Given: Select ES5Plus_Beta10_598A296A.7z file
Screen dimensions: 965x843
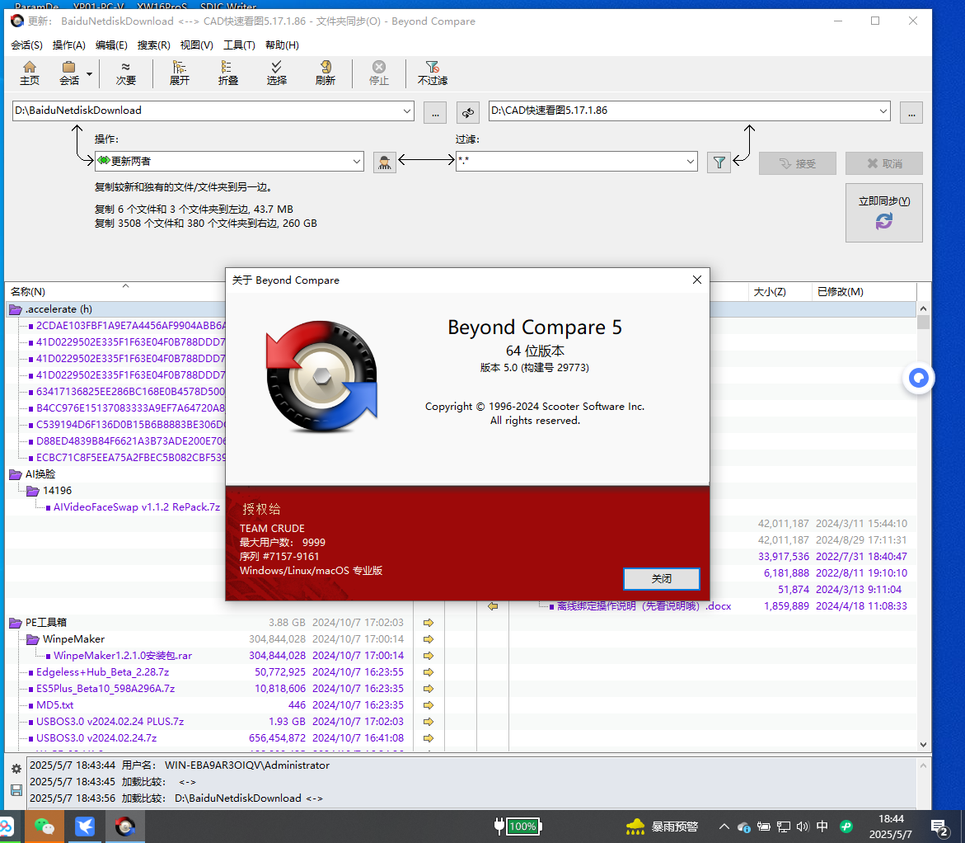Looking at the screenshot, I should pyautogui.click(x=105, y=689).
